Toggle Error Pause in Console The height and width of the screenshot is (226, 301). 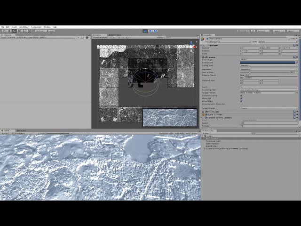tap(33, 38)
